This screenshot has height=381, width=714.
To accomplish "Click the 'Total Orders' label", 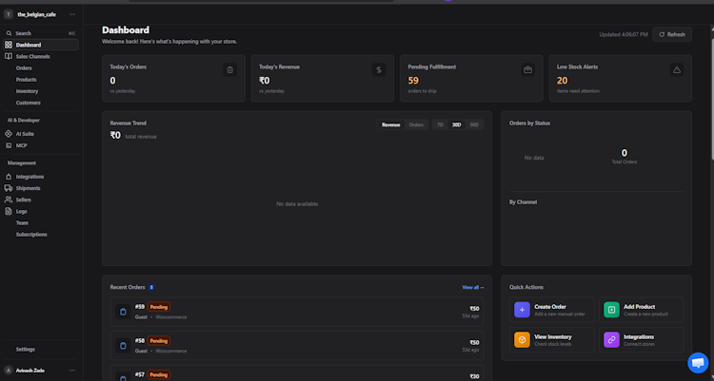I will tap(625, 162).
